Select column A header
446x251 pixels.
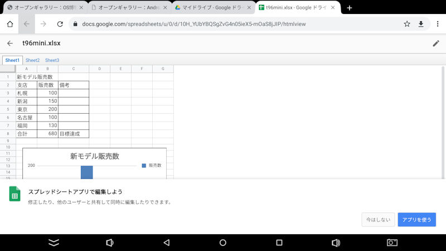point(26,69)
